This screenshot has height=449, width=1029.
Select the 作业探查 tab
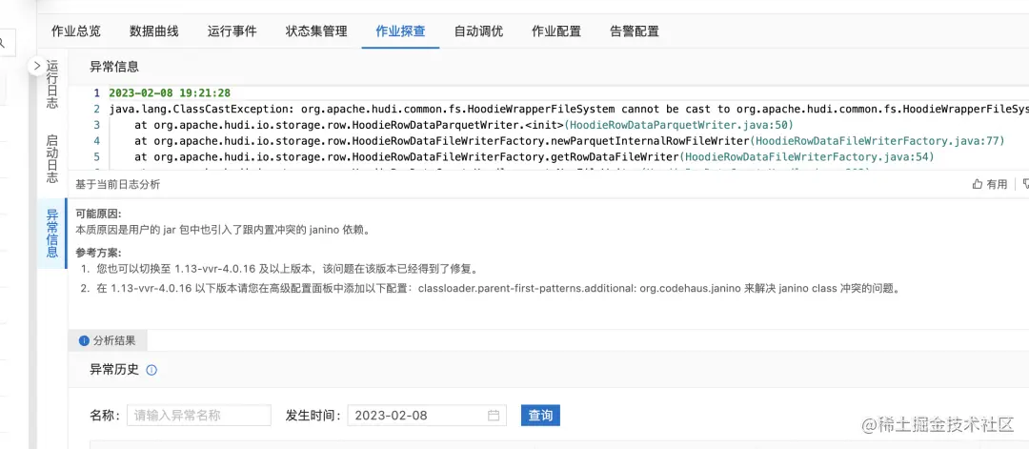[400, 31]
